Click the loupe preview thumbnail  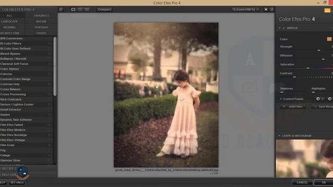pyautogui.click(x=304, y=158)
